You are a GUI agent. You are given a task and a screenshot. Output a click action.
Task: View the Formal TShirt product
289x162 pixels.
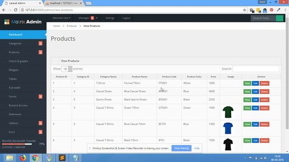point(247,83)
